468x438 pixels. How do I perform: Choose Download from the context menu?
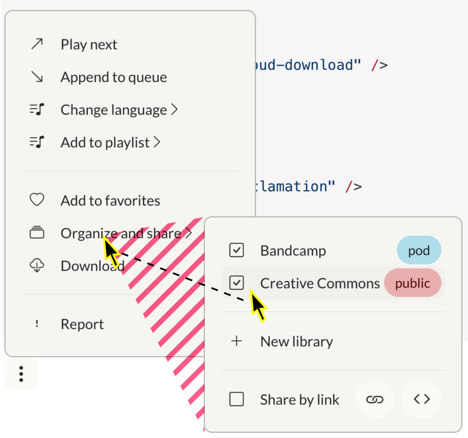92,266
